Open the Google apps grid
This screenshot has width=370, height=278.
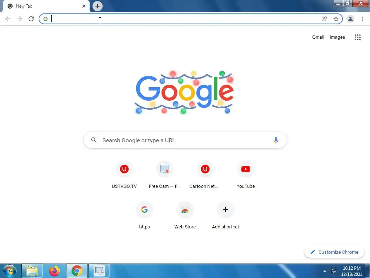click(358, 37)
